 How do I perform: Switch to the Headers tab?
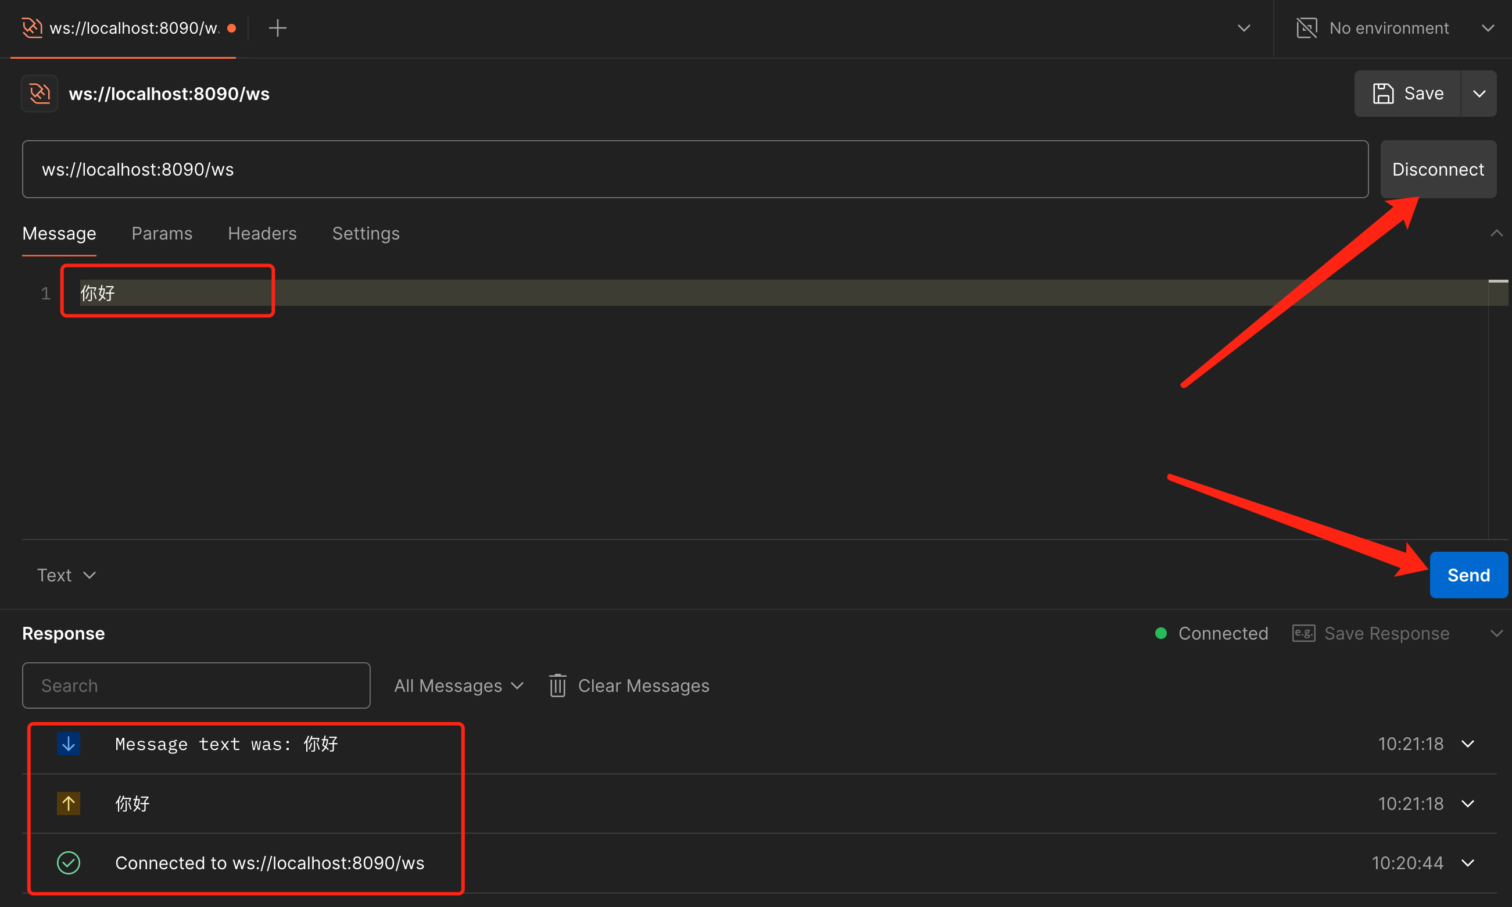pyautogui.click(x=262, y=234)
